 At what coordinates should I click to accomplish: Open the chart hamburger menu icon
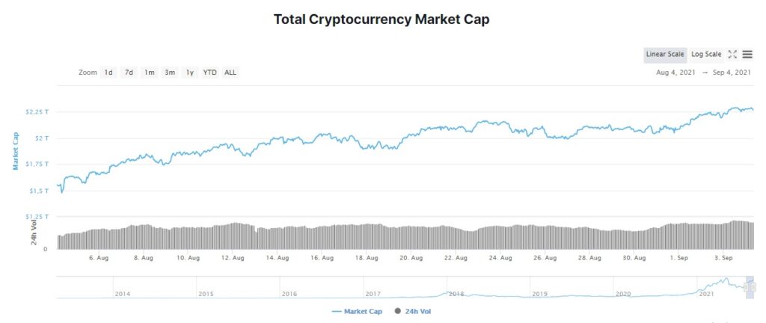tap(747, 55)
